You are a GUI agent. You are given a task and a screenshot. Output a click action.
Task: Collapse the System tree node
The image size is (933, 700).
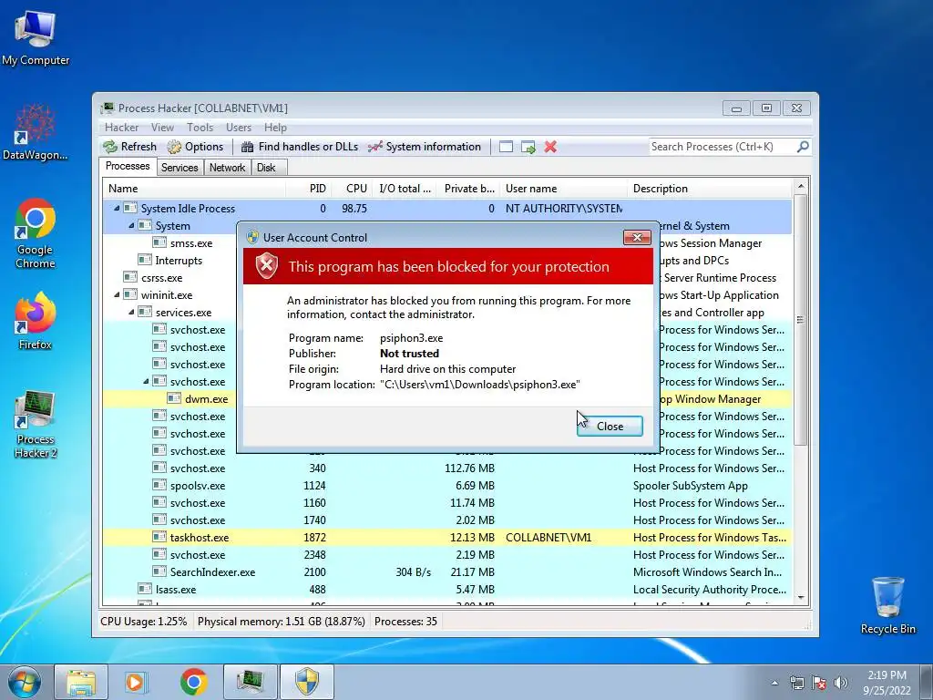pos(131,226)
